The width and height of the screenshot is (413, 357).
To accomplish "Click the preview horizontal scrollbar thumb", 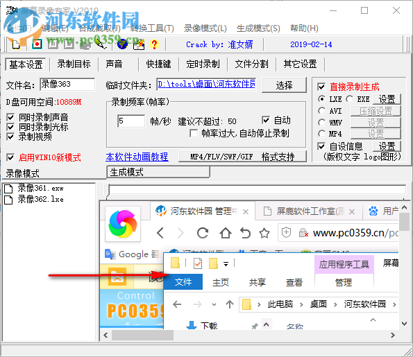I will coord(142,336).
